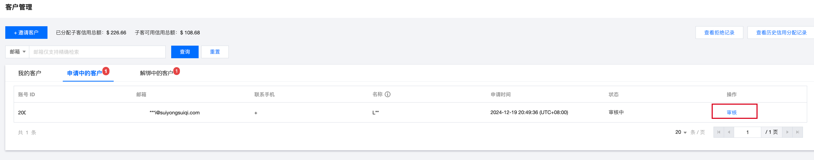The height and width of the screenshot is (160, 814).
Task: Click the 查询 query button
Action: tap(185, 52)
